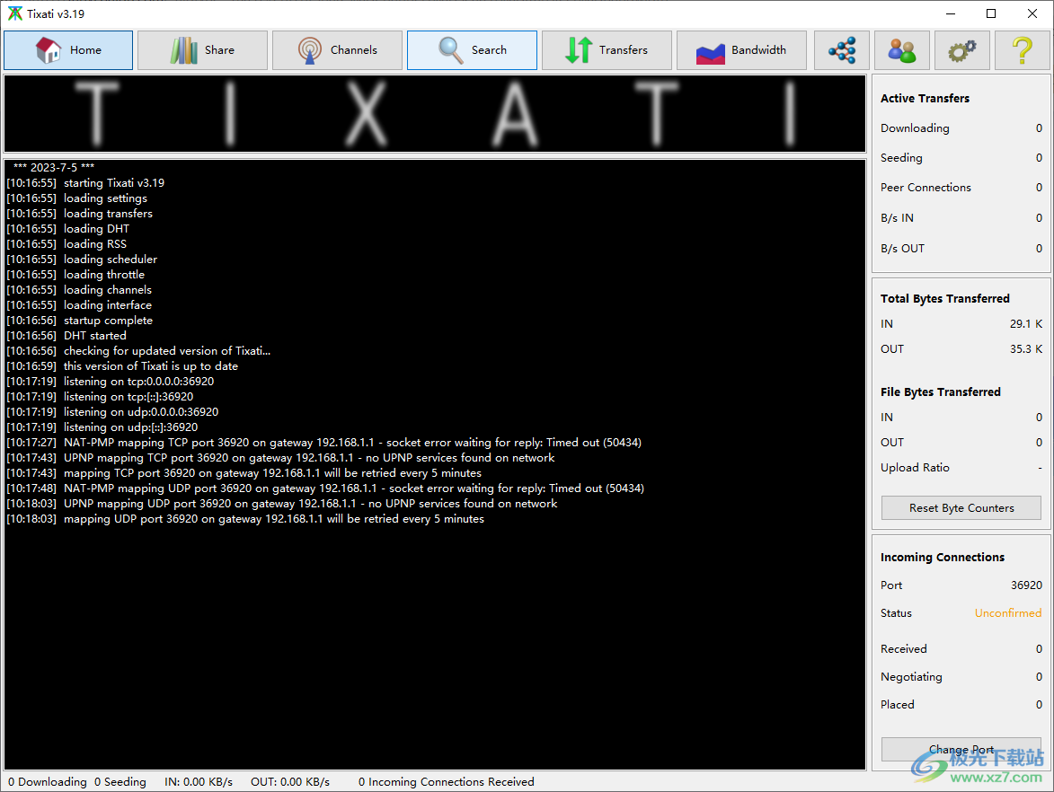Click the Negotiating label
This screenshot has height=792, width=1054.
(x=911, y=676)
